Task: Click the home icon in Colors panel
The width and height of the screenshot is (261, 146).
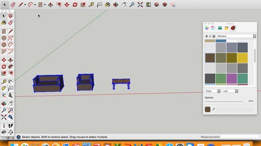Action: (x=214, y=36)
